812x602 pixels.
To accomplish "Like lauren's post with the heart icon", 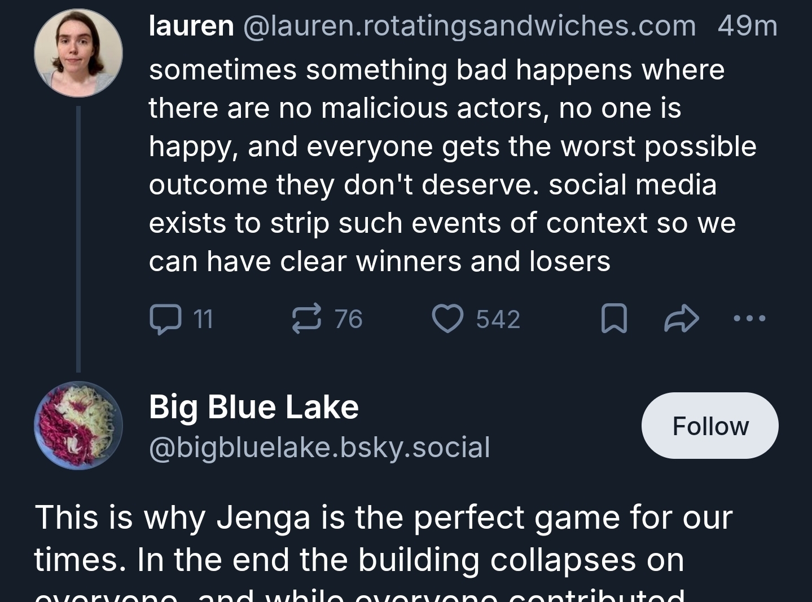I will tap(447, 319).
